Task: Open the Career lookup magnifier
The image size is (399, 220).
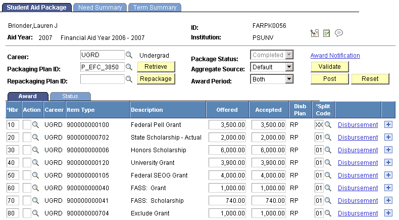Action: 129,55
